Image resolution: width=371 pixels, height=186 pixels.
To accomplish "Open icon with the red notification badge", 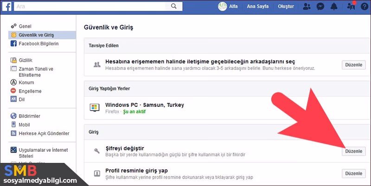I will pyautogui.click(x=351, y=6).
